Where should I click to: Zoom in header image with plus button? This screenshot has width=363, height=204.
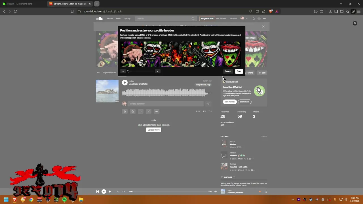point(157,71)
